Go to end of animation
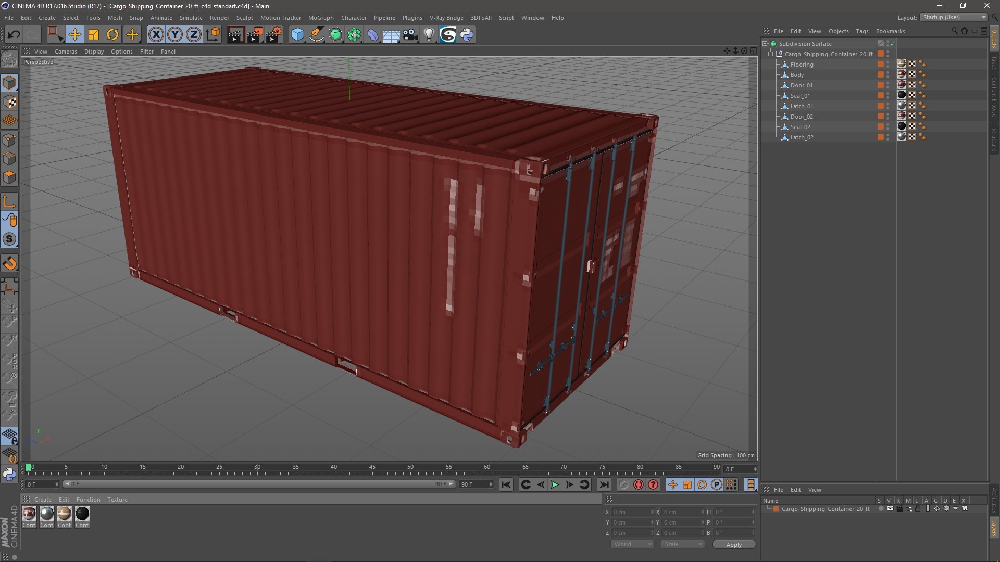 tap(604, 484)
